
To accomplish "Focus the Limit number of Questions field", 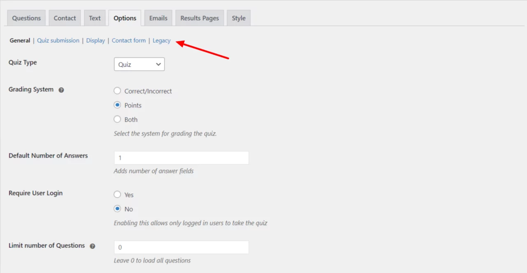I will [x=181, y=248].
